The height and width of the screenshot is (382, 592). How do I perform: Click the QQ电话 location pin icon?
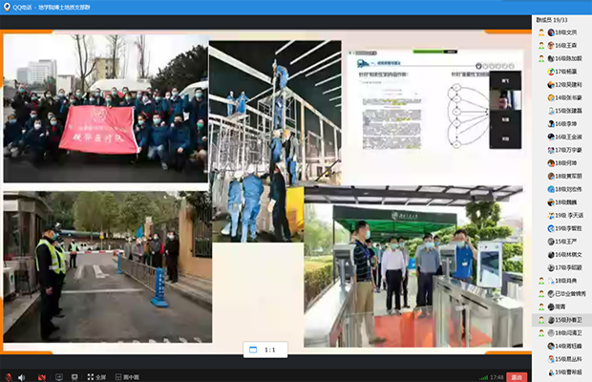click(x=8, y=7)
